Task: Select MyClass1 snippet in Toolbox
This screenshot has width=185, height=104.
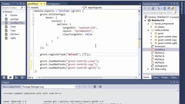Action: pos(15,34)
